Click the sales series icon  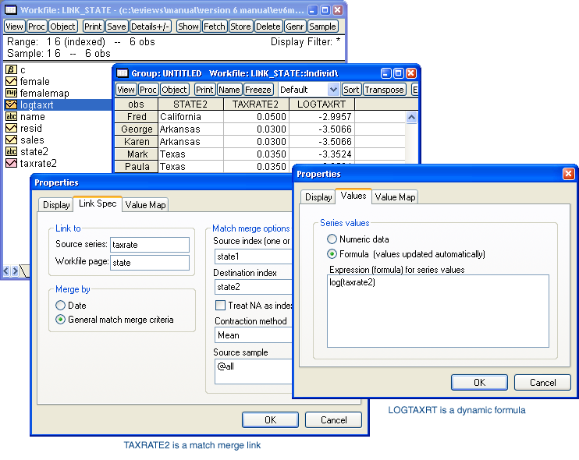[x=11, y=140]
